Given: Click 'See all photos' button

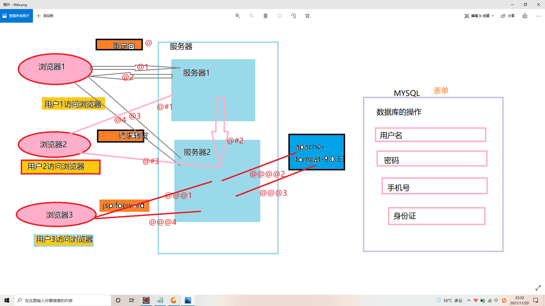Looking at the screenshot, I should coord(16,16).
